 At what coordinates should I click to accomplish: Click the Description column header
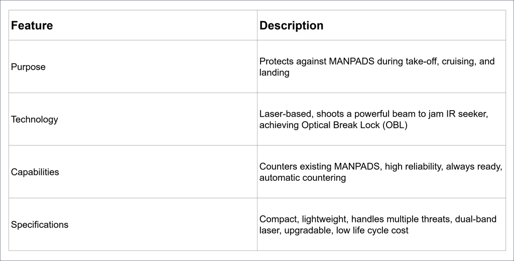point(291,26)
